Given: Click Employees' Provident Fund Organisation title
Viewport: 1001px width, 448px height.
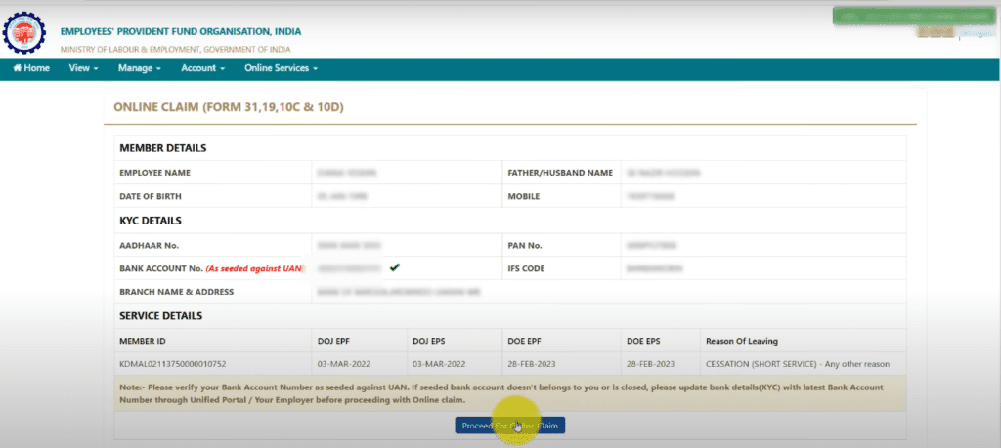Looking at the screenshot, I should 181,32.
